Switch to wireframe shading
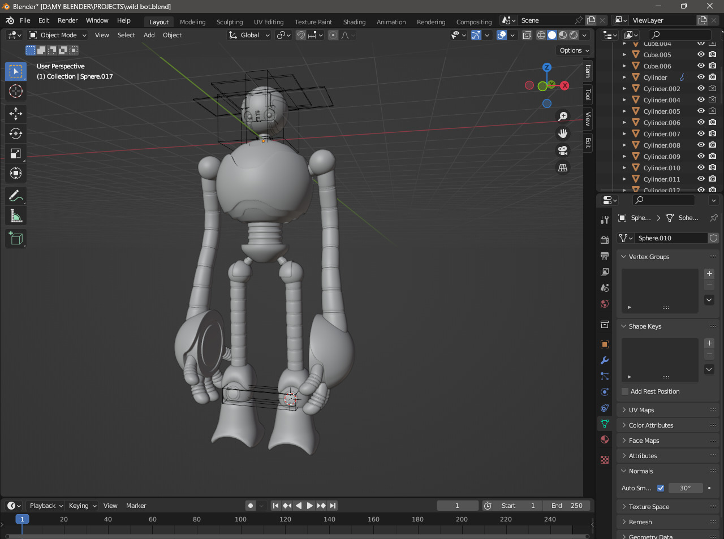724x539 pixels. (x=541, y=35)
